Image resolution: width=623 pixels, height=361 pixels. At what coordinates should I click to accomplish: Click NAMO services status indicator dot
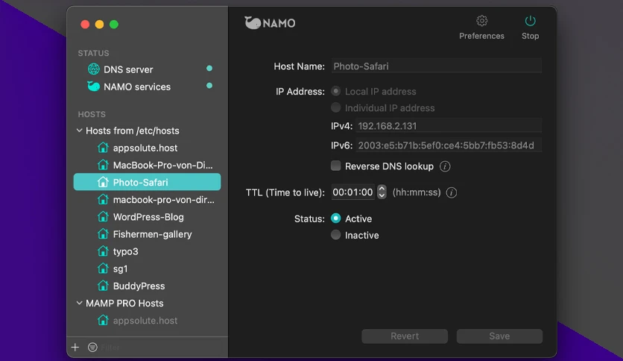[x=209, y=86]
